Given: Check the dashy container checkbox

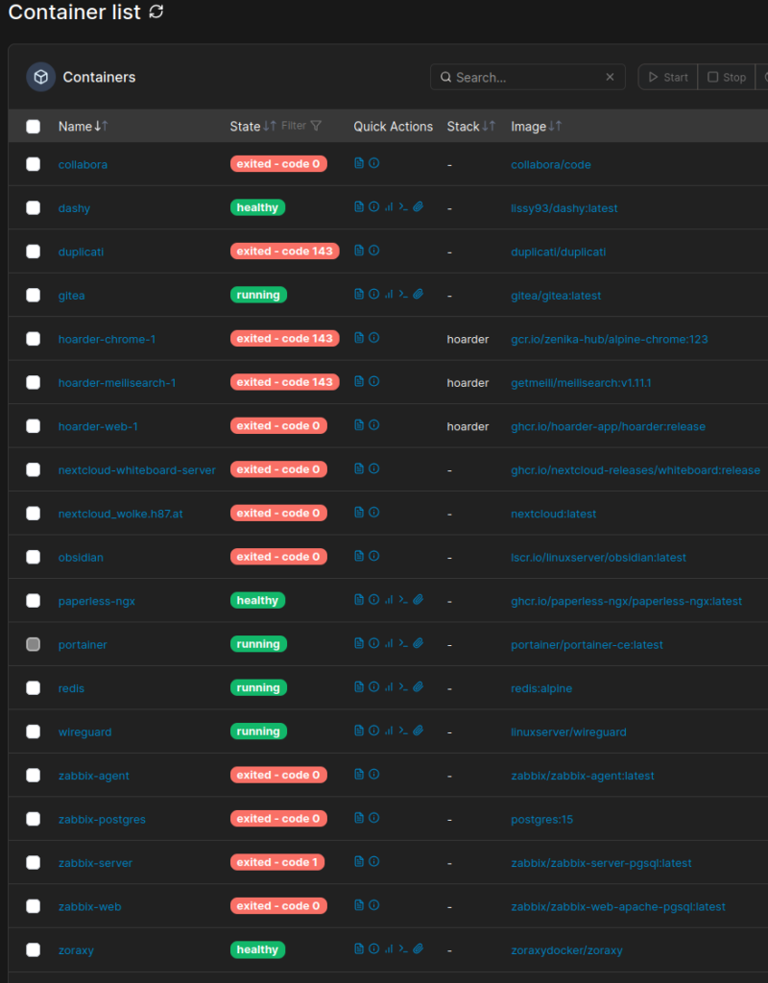Looking at the screenshot, I should point(34,208).
